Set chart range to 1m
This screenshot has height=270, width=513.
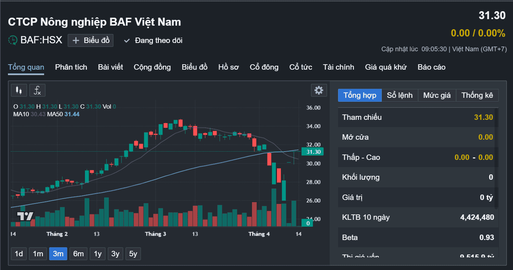click(38, 254)
